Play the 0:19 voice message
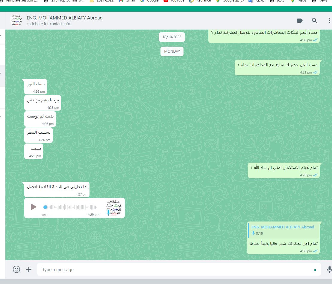Viewport: 332px width, 284px height. click(x=34, y=207)
